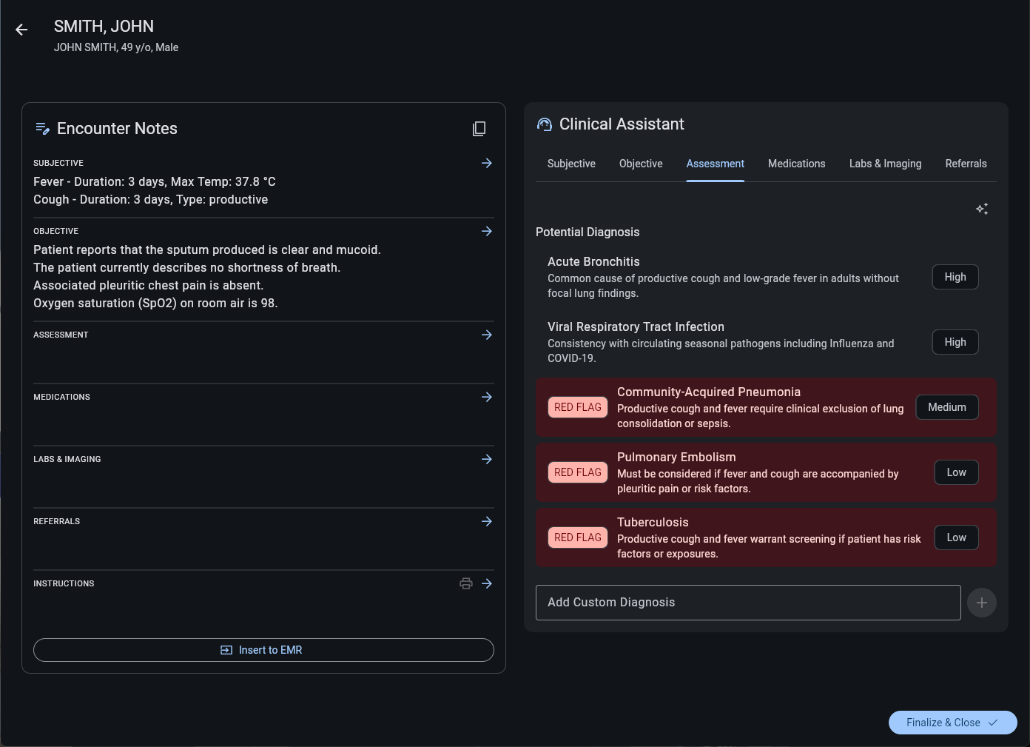Screen dimensions: 1030x747
Task: Click the back arrow beside SMITH, JOHN
Action: click(21, 30)
